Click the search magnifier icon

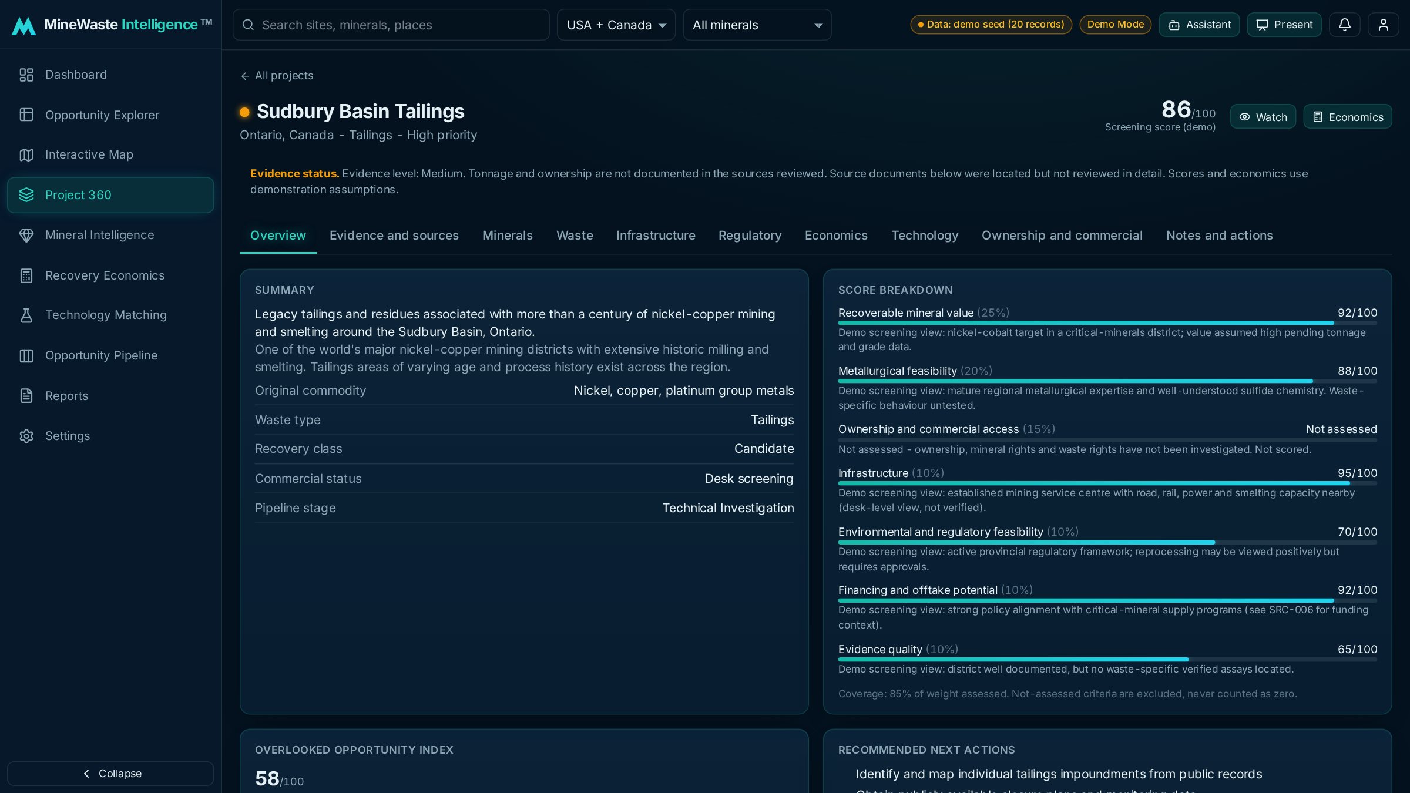248,25
